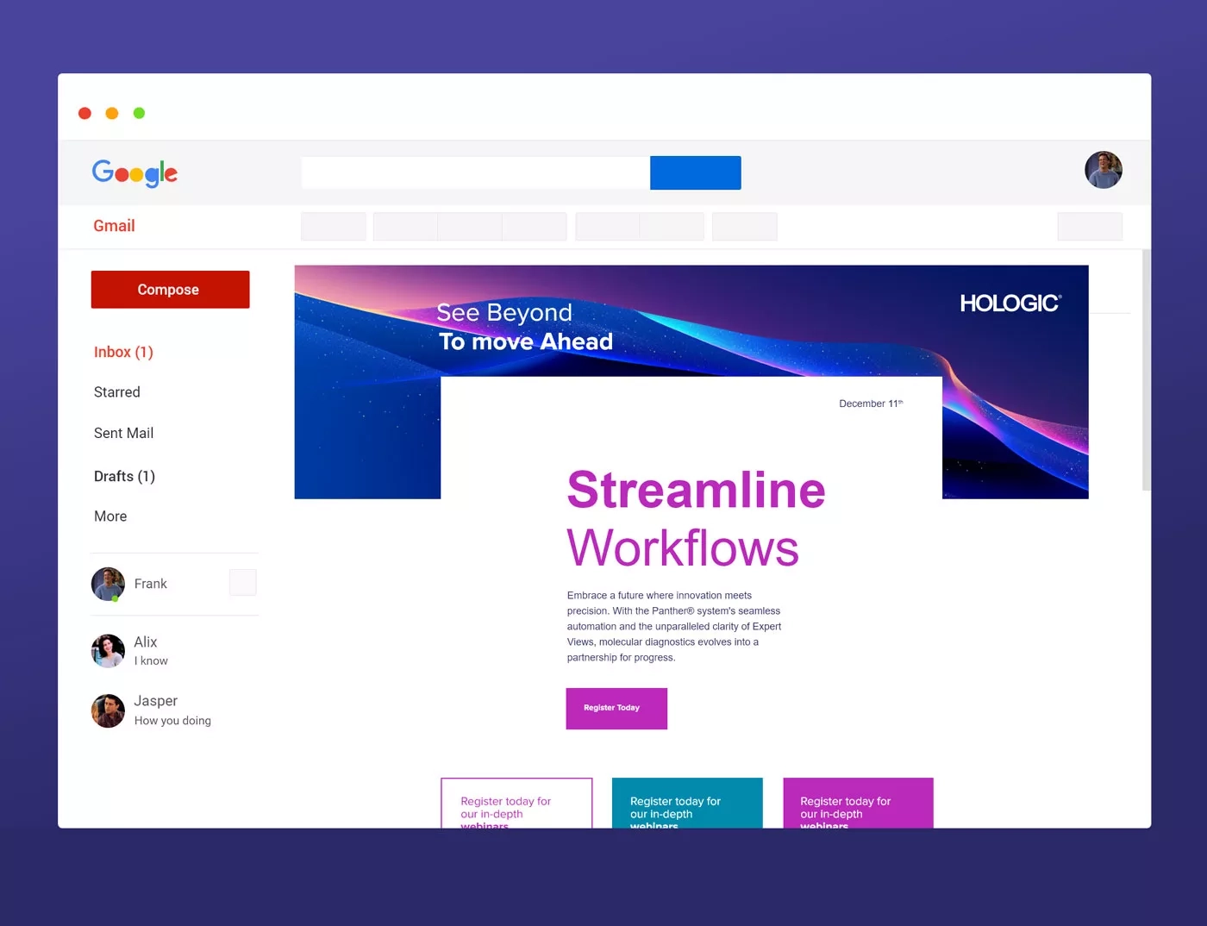
Task: Open the profile avatar in header
Action: 1103,170
